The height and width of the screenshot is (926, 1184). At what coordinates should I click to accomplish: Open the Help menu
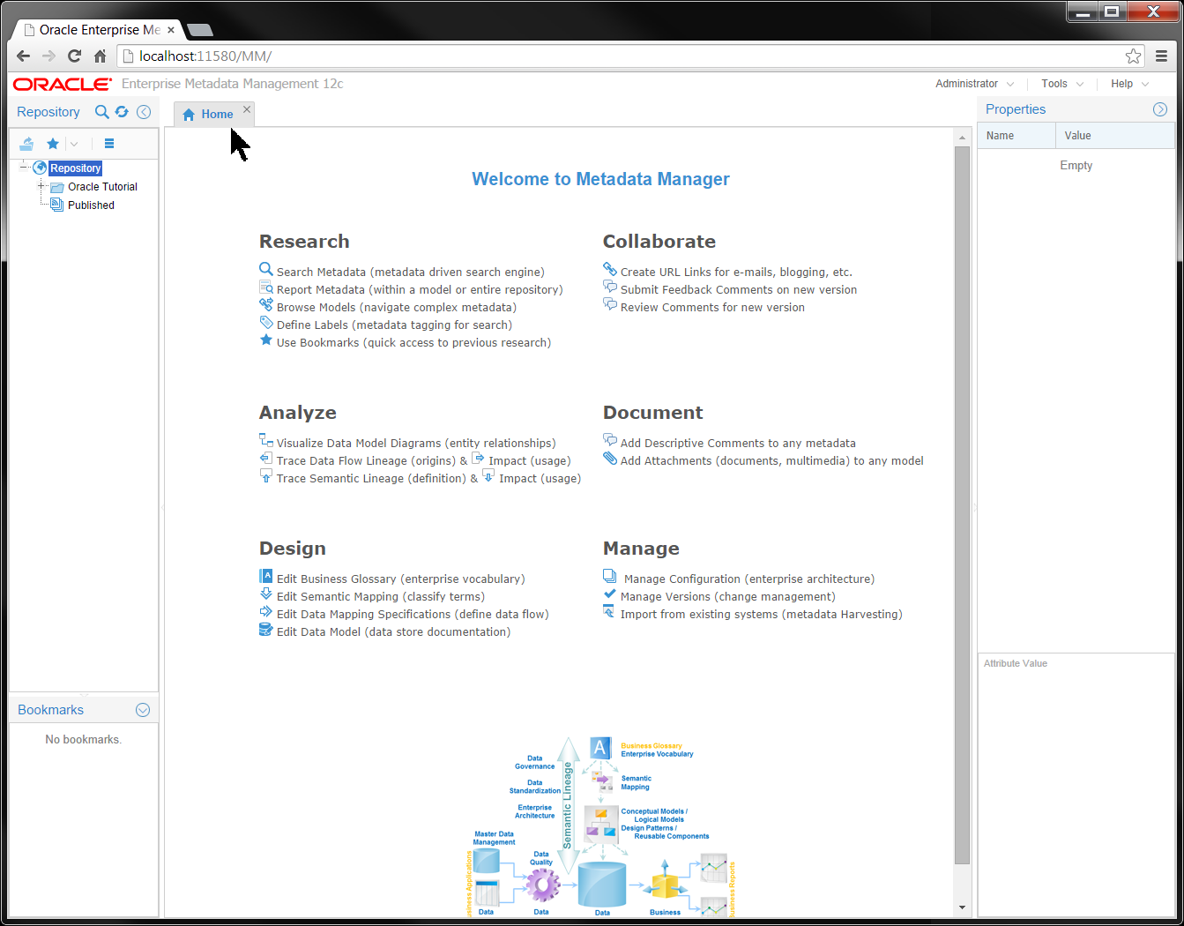pos(1129,84)
